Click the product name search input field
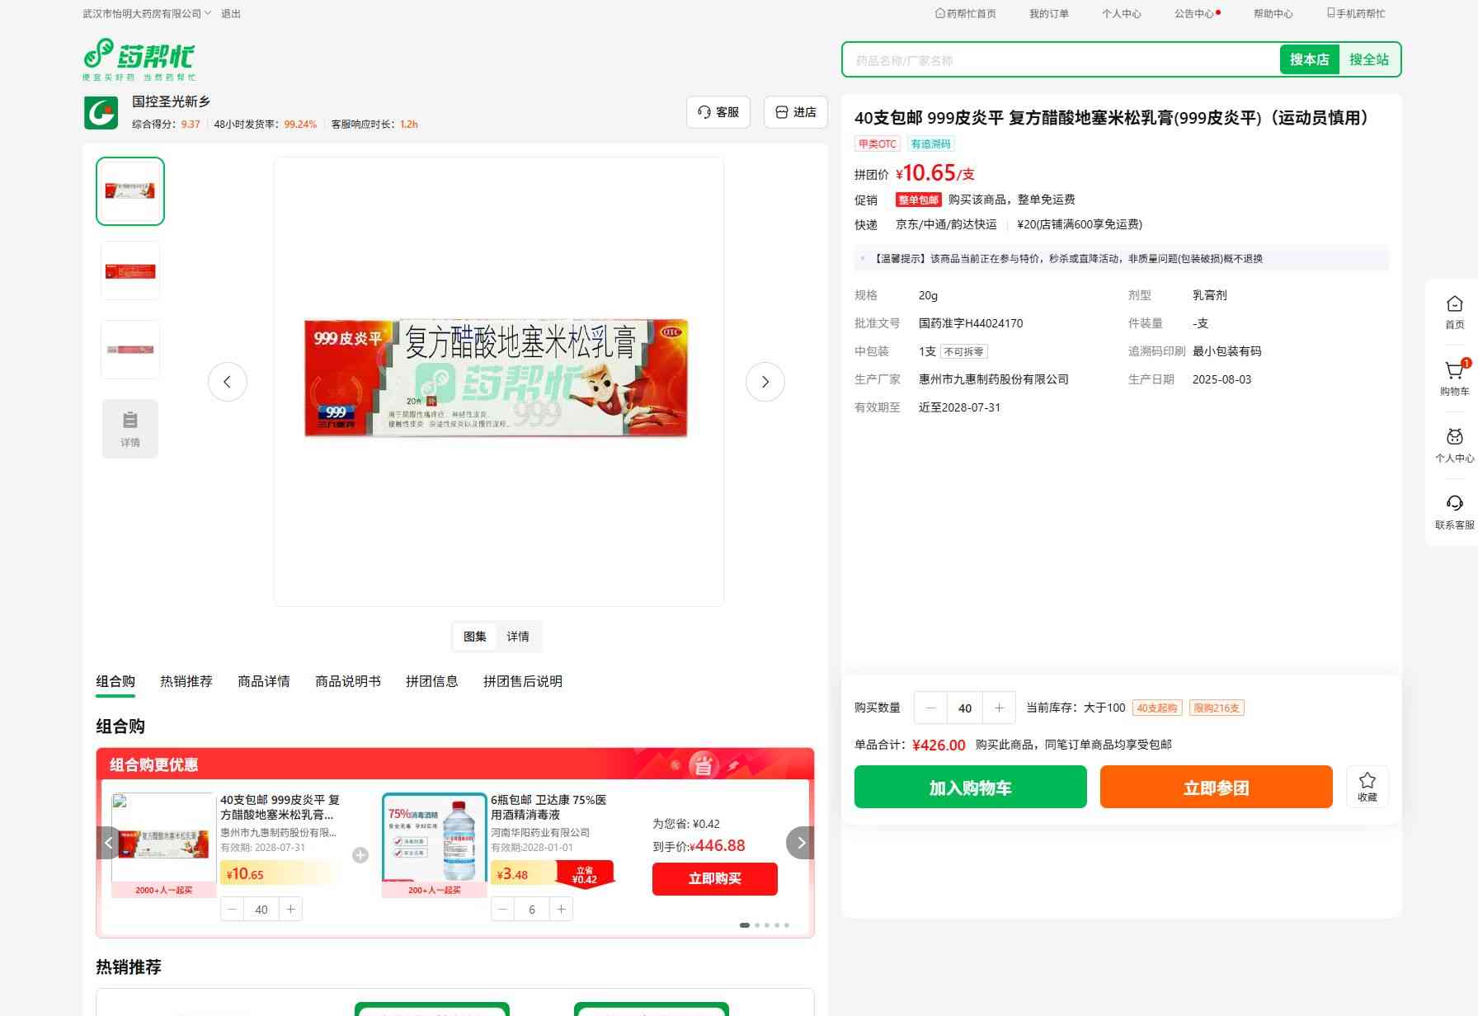Screen dimensions: 1478x1016 [1060, 60]
